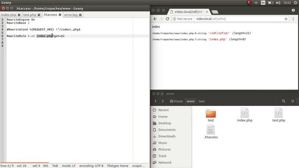Click the index heading in browser page
299x168 pixels.
(x=156, y=27)
